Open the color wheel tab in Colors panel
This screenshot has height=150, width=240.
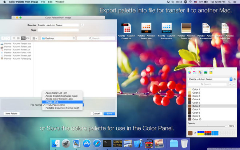click(x=189, y=73)
